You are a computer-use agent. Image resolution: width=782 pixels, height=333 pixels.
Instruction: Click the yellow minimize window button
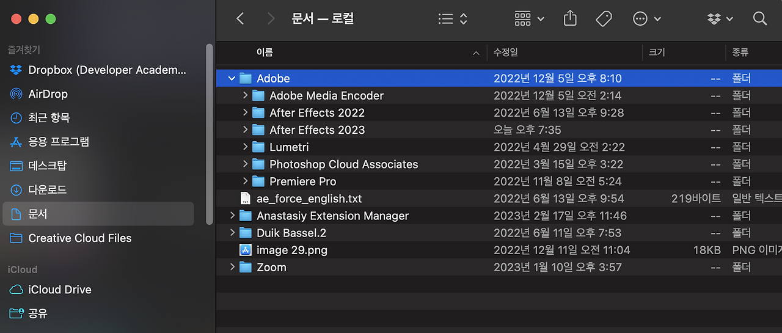click(33, 19)
